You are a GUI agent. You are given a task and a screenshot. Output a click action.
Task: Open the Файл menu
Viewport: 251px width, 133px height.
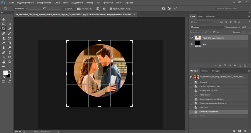(x=11, y=2)
